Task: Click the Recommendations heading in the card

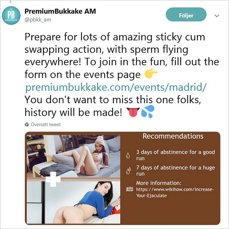Action: tap(173, 136)
